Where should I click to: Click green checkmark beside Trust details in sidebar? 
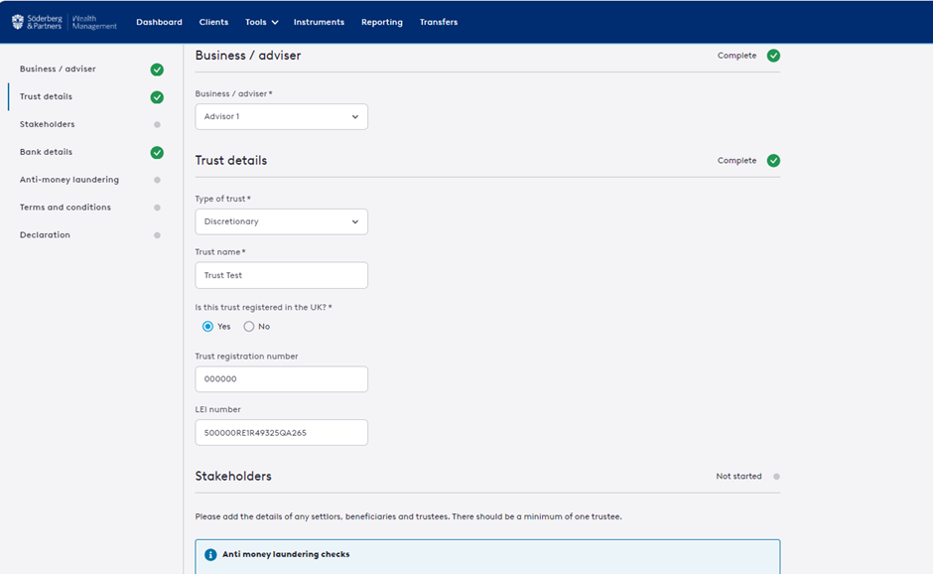point(157,97)
